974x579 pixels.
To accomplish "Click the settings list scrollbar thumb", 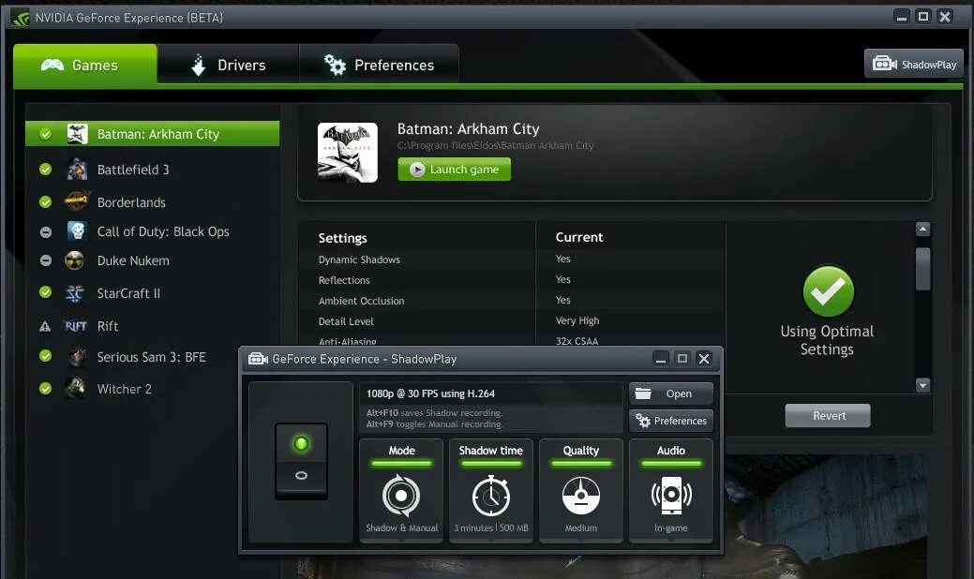I will click(x=923, y=269).
